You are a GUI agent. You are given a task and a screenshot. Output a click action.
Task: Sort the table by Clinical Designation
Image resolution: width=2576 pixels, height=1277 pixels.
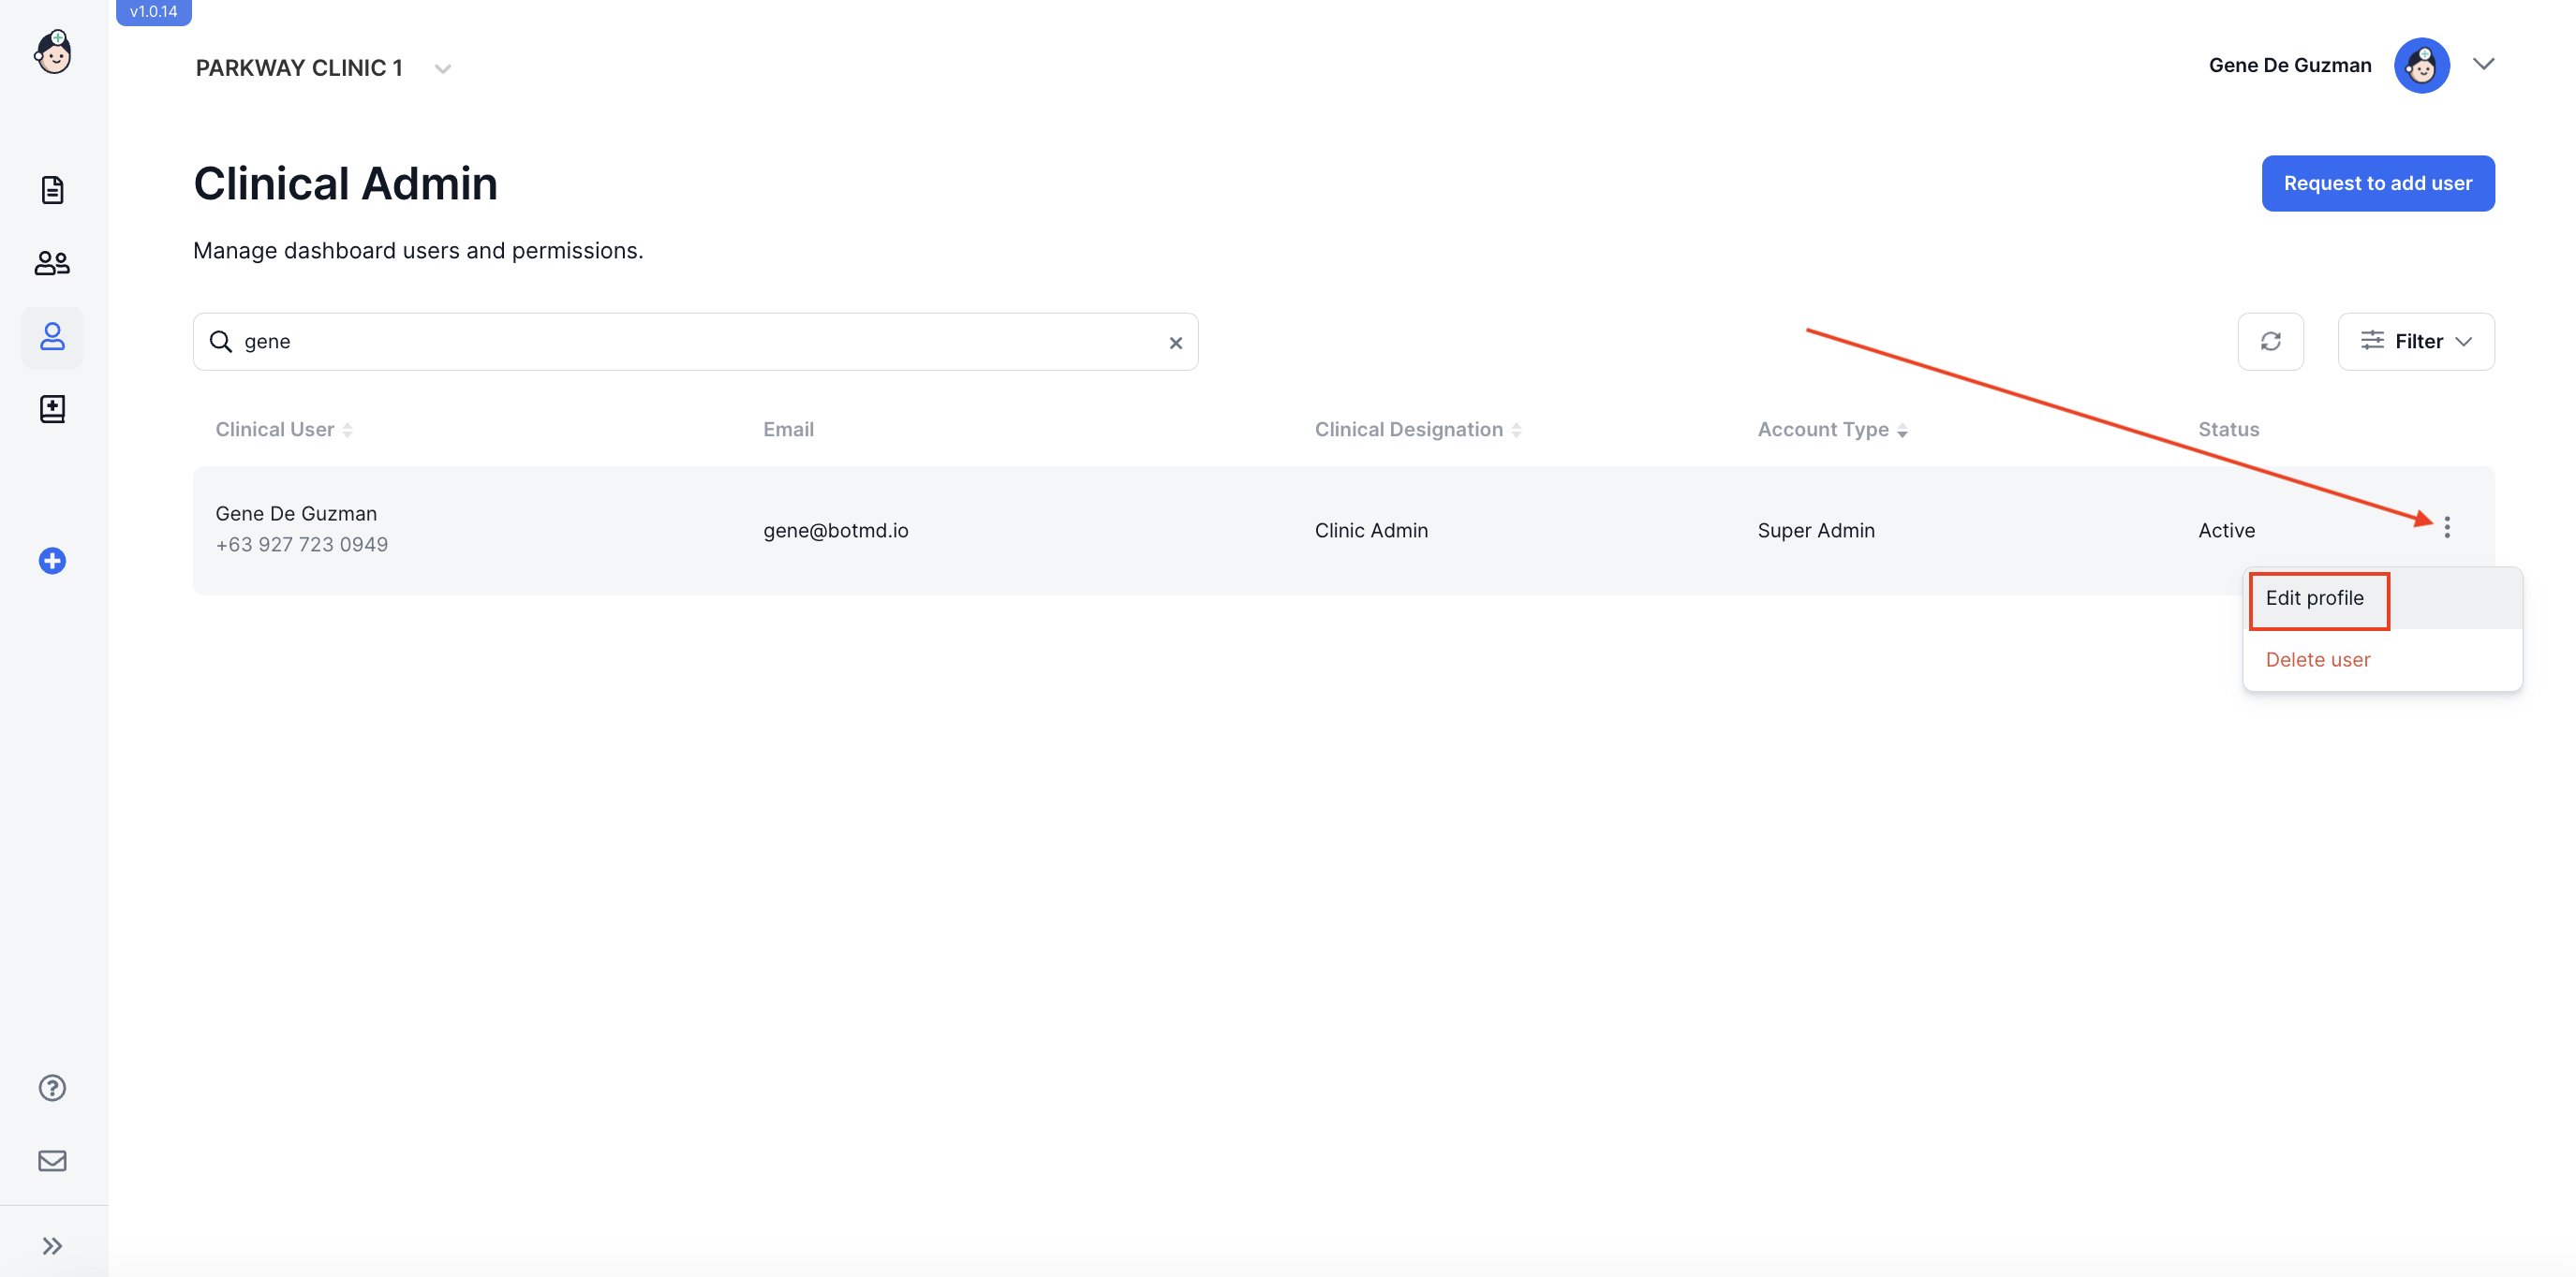coord(1515,429)
